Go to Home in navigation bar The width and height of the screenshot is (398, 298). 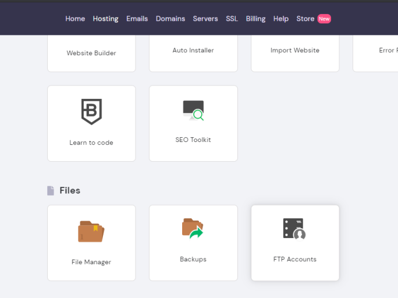75,19
